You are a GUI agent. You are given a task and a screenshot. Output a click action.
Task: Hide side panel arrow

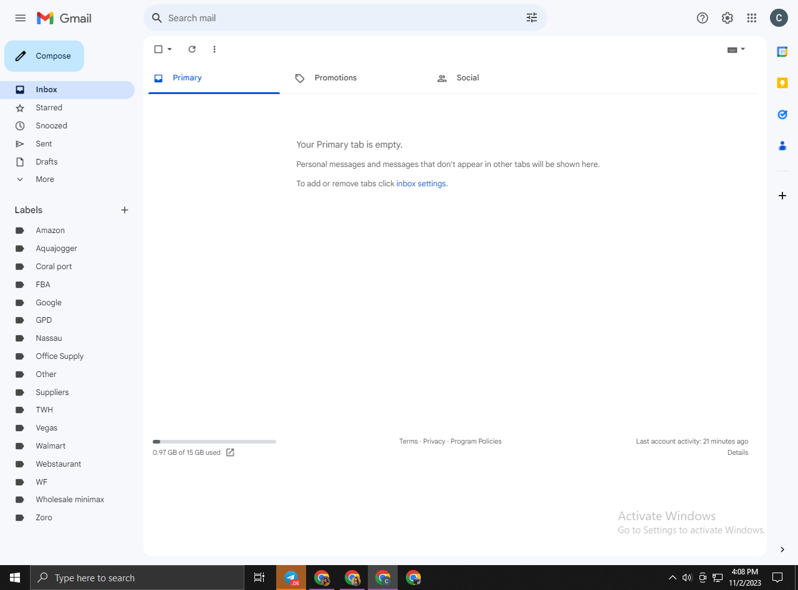782,550
